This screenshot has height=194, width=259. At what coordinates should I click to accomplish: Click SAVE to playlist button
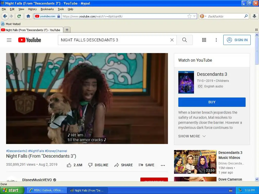click(x=146, y=165)
